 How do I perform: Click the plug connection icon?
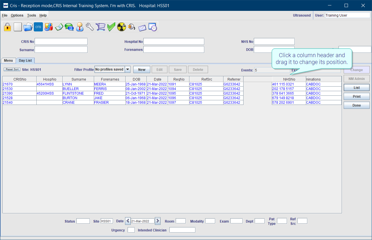pos(132,27)
